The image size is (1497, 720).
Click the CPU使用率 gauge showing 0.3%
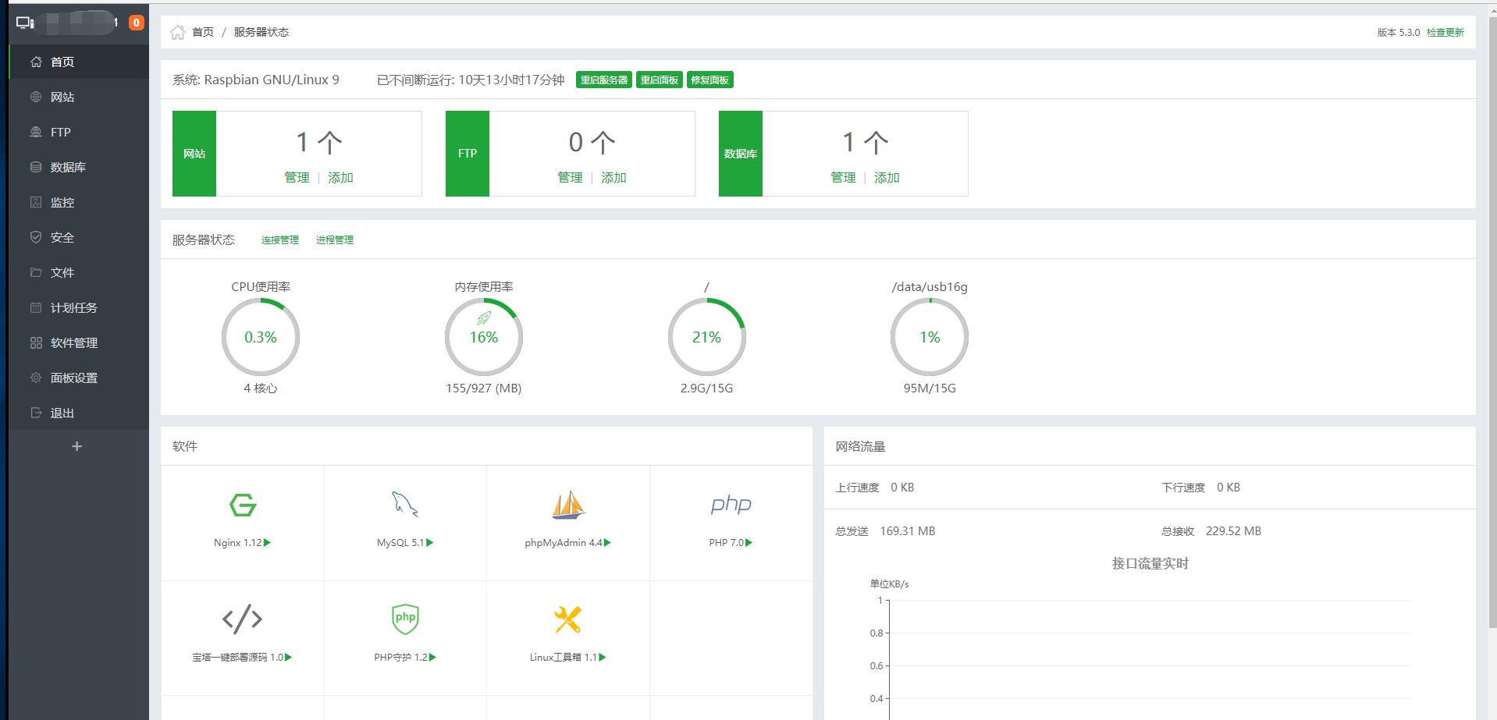[x=261, y=337]
